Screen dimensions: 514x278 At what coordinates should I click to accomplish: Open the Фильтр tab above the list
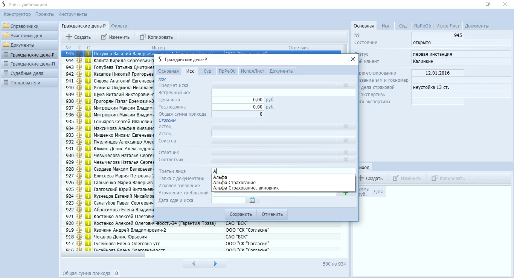point(119,26)
